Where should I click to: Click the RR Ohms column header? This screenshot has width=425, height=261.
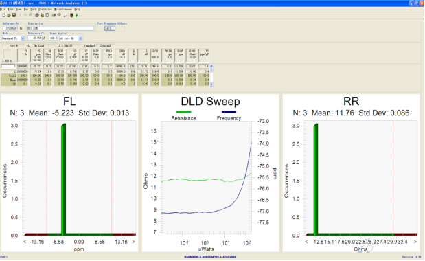(x=47, y=55)
